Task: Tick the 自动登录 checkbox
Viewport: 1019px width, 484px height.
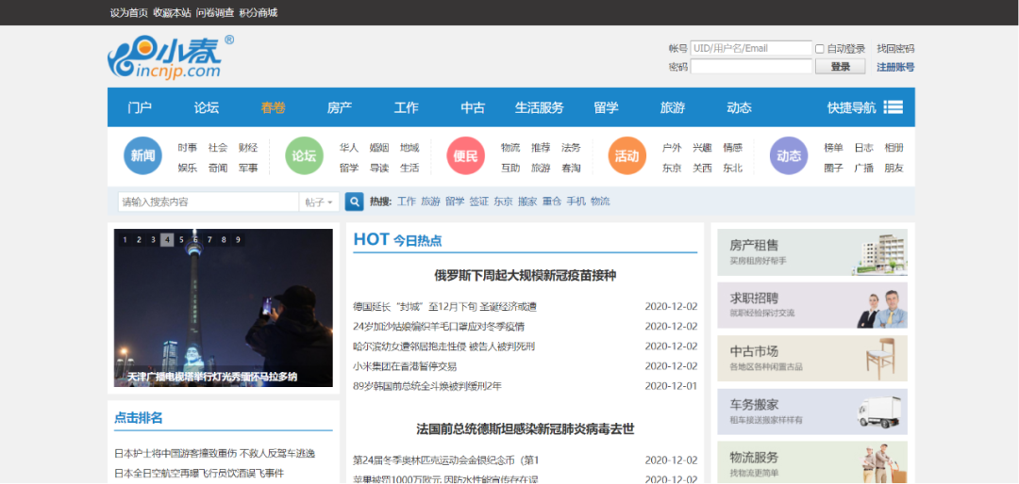Action: tap(820, 49)
